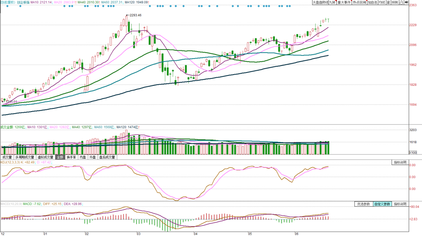This screenshot has width=422, height=236.
Task: Switch to the 外盘 tab
Action: (x=93, y=157)
